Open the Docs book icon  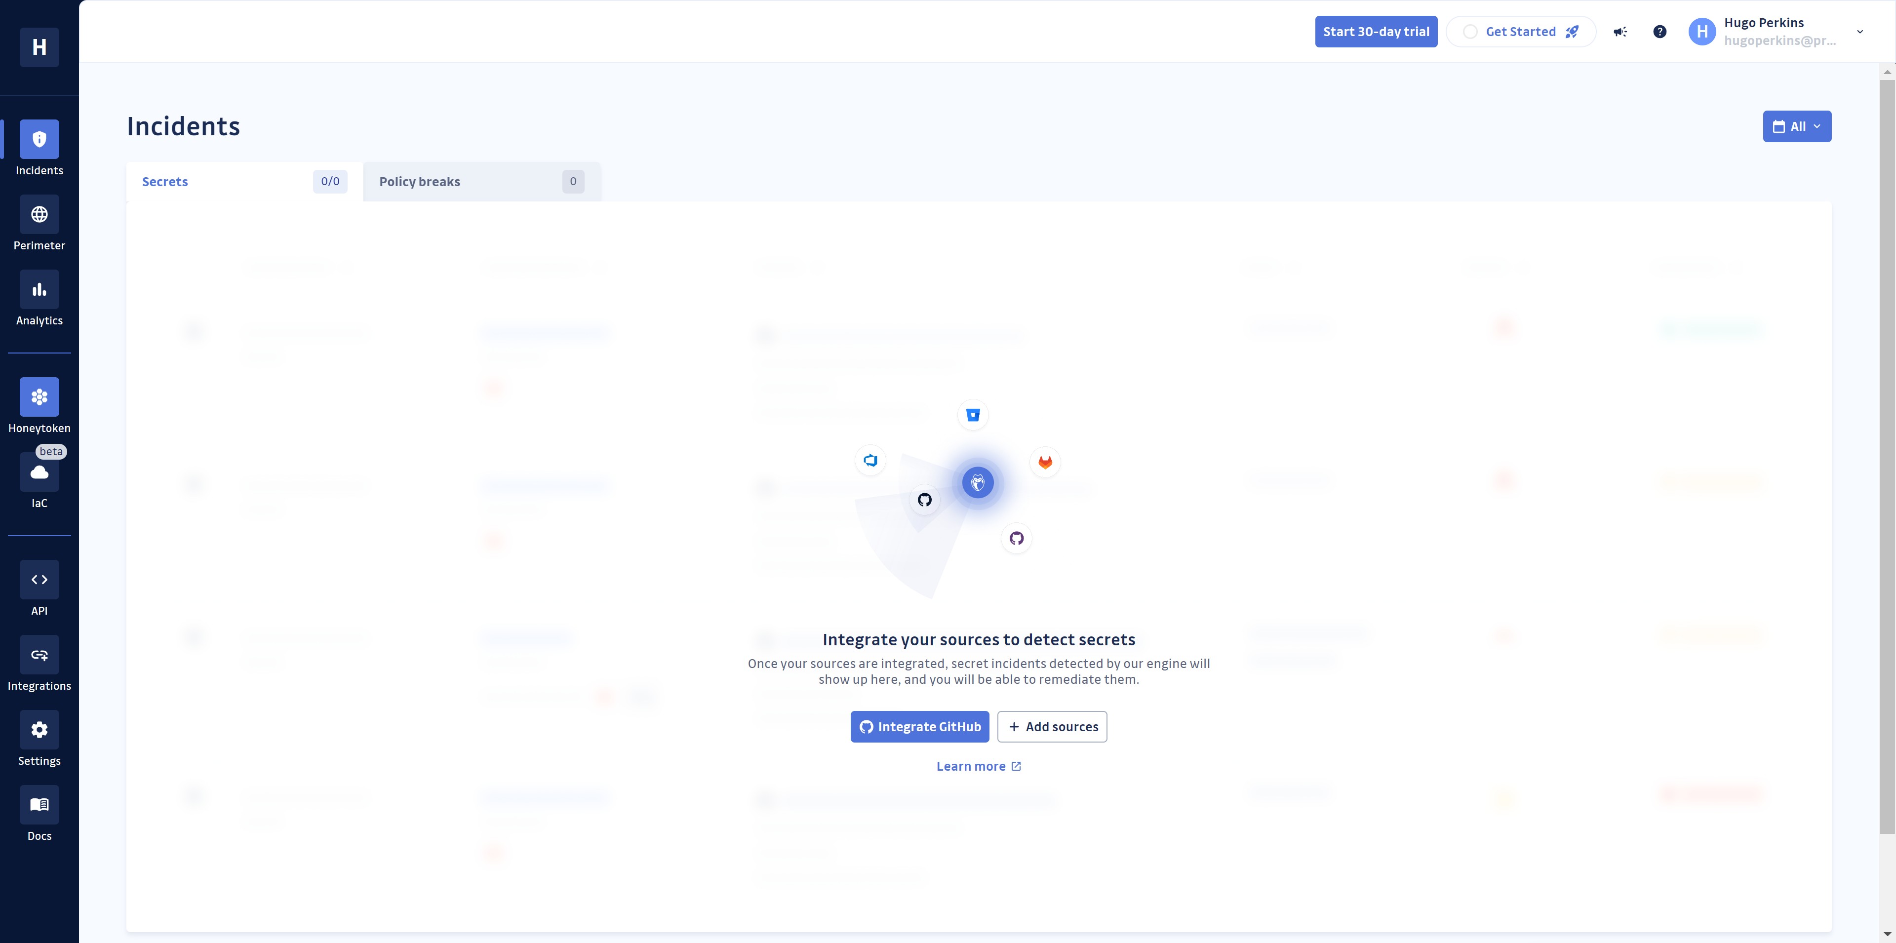[39, 804]
